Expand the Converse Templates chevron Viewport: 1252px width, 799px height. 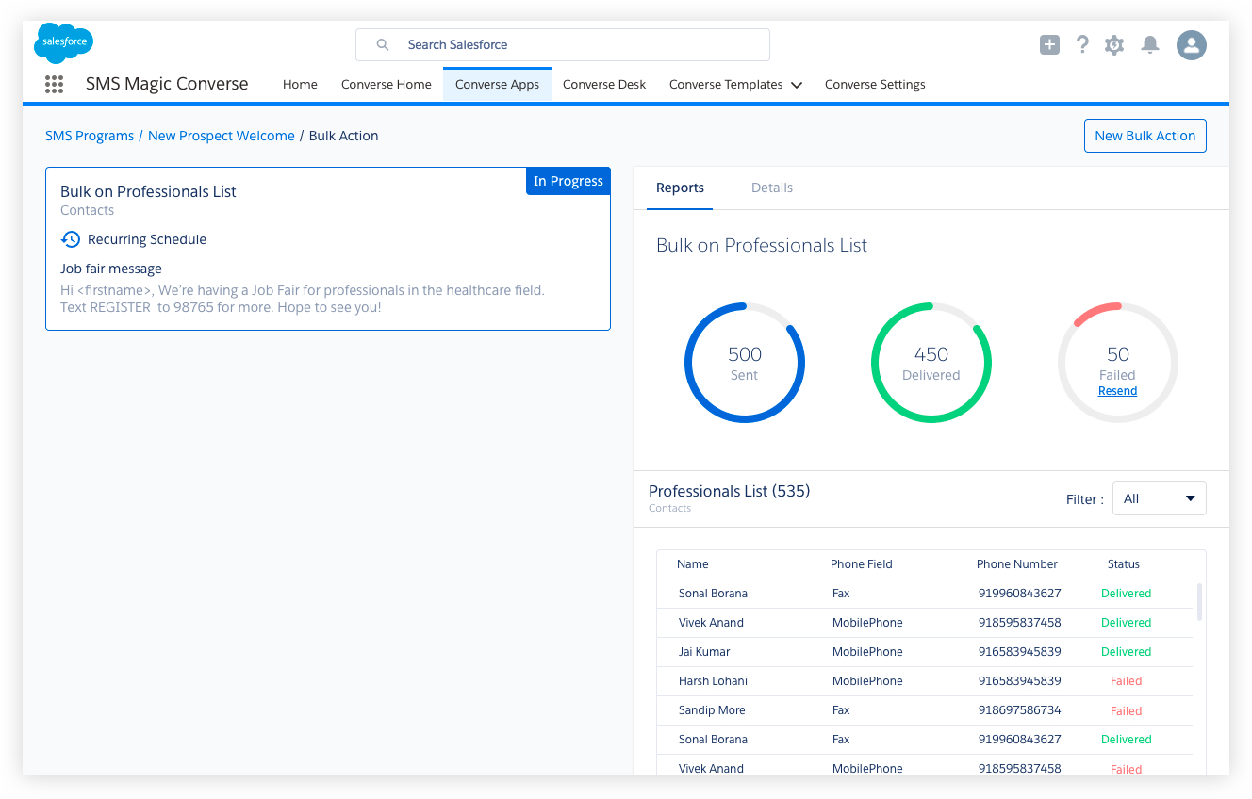[x=797, y=85]
